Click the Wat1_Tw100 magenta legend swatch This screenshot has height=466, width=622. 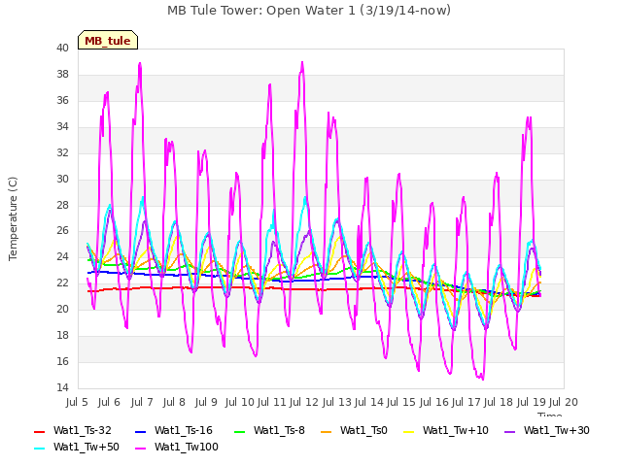click(x=140, y=449)
